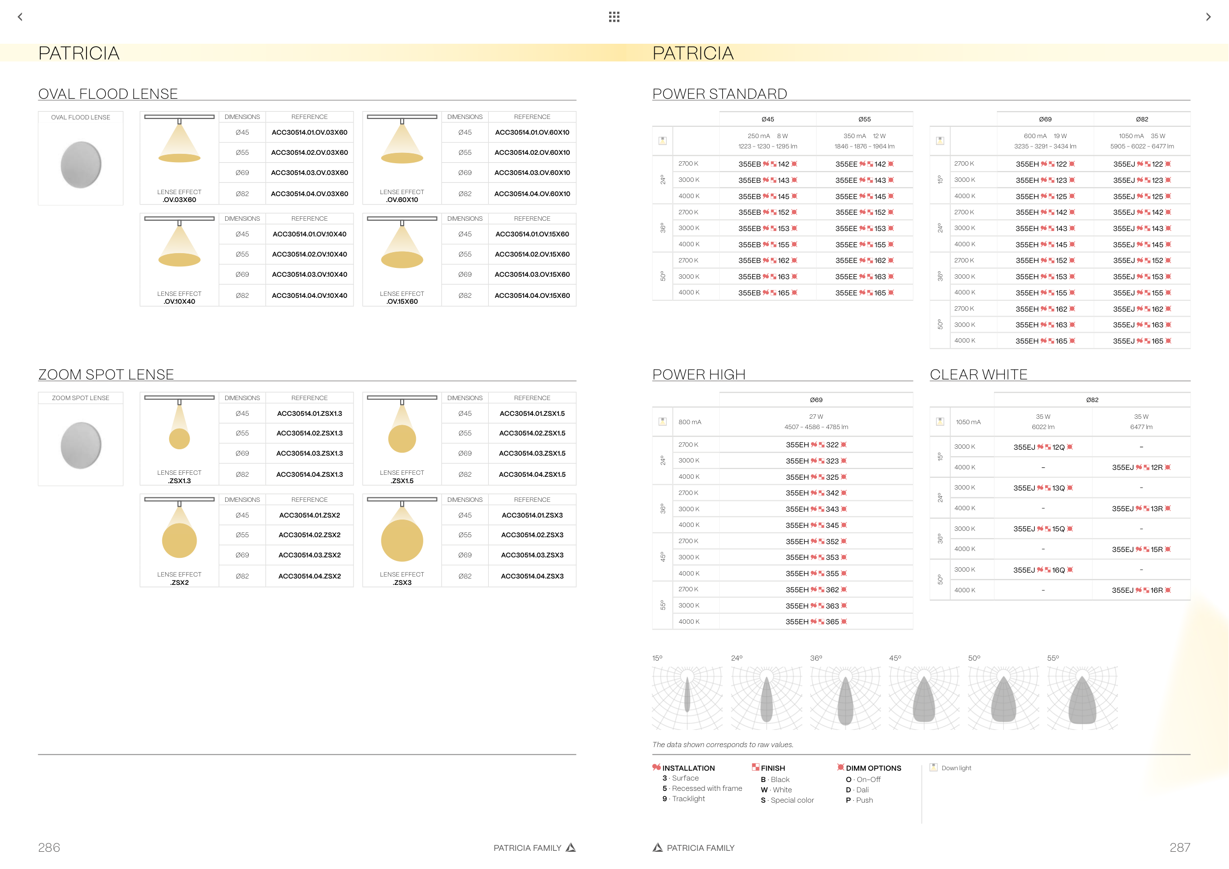Click the 15° polar distribution diagram

click(x=687, y=698)
